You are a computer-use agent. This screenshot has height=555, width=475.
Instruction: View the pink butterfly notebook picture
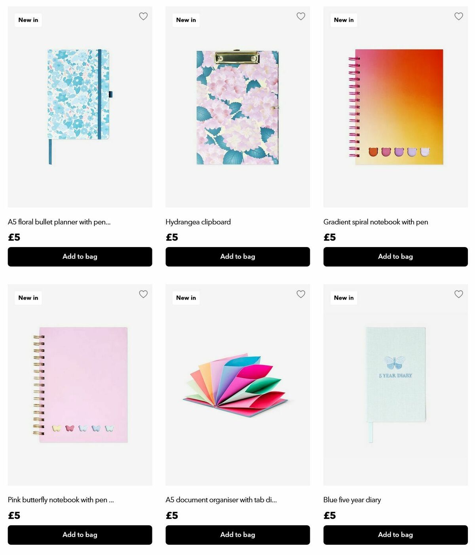click(80, 385)
